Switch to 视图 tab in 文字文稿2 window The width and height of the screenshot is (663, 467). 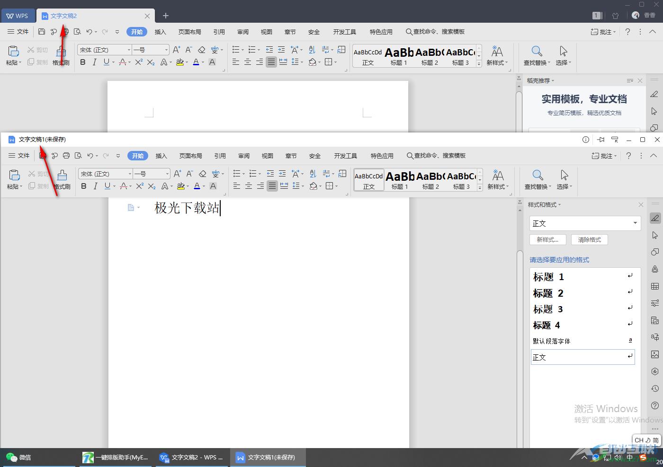point(267,32)
